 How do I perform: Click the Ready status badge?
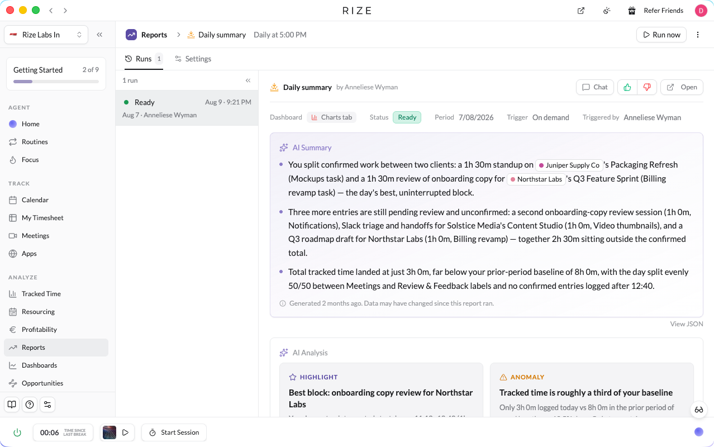(x=407, y=117)
